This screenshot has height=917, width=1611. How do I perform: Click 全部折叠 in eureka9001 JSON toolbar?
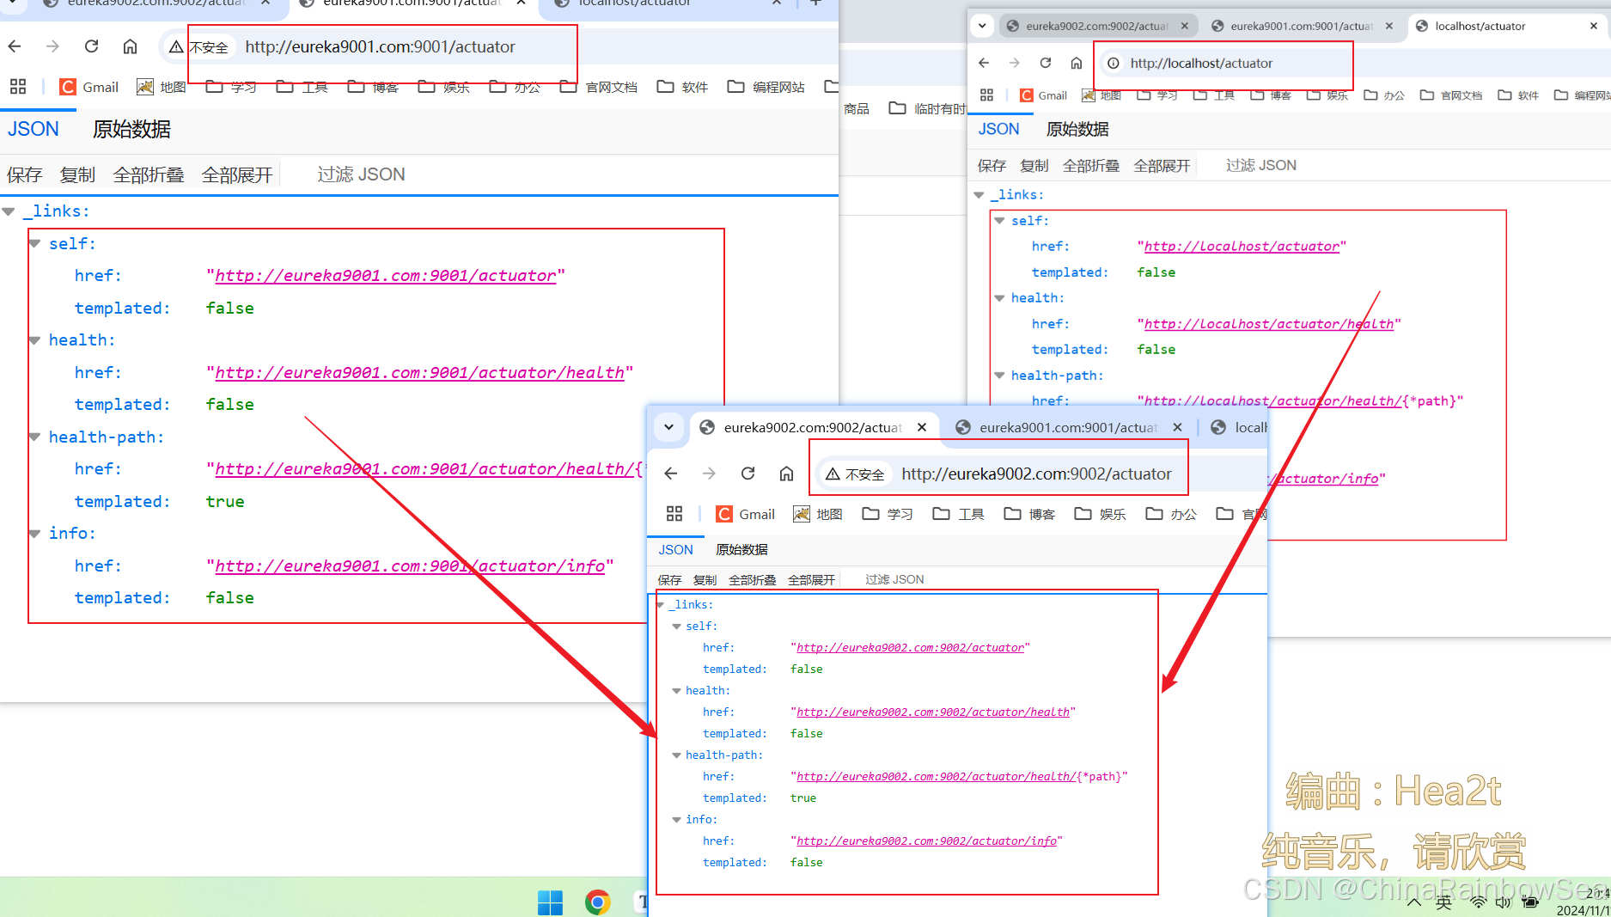[149, 174]
